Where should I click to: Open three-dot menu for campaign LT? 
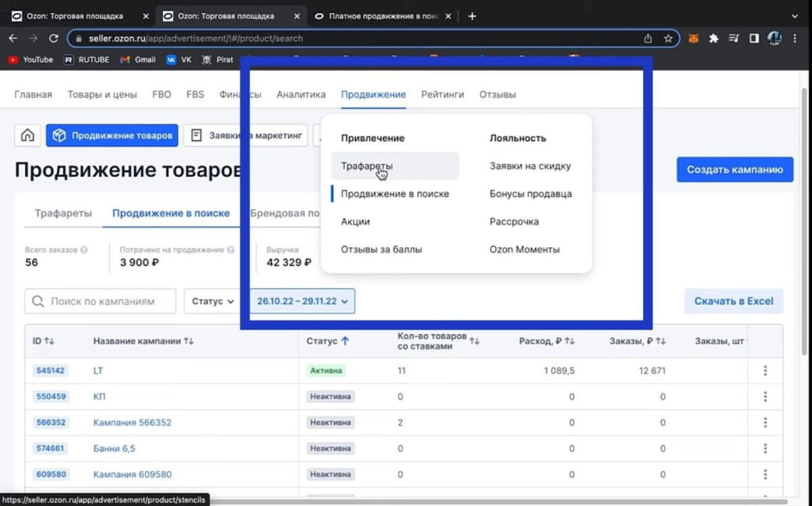[765, 371]
